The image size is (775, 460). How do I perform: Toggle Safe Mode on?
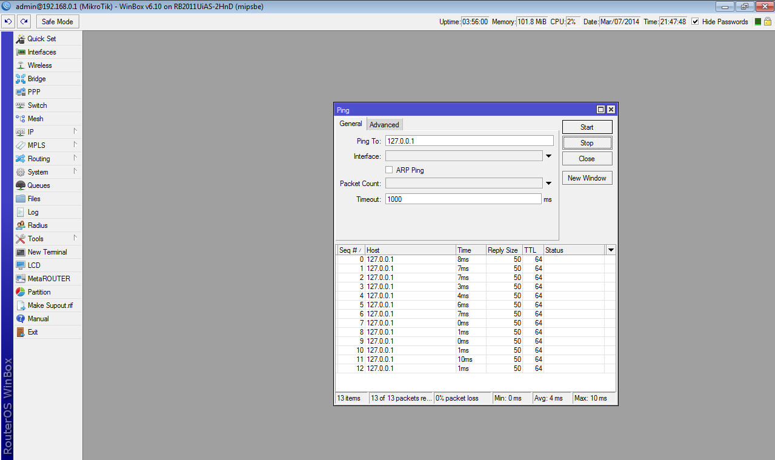58,22
